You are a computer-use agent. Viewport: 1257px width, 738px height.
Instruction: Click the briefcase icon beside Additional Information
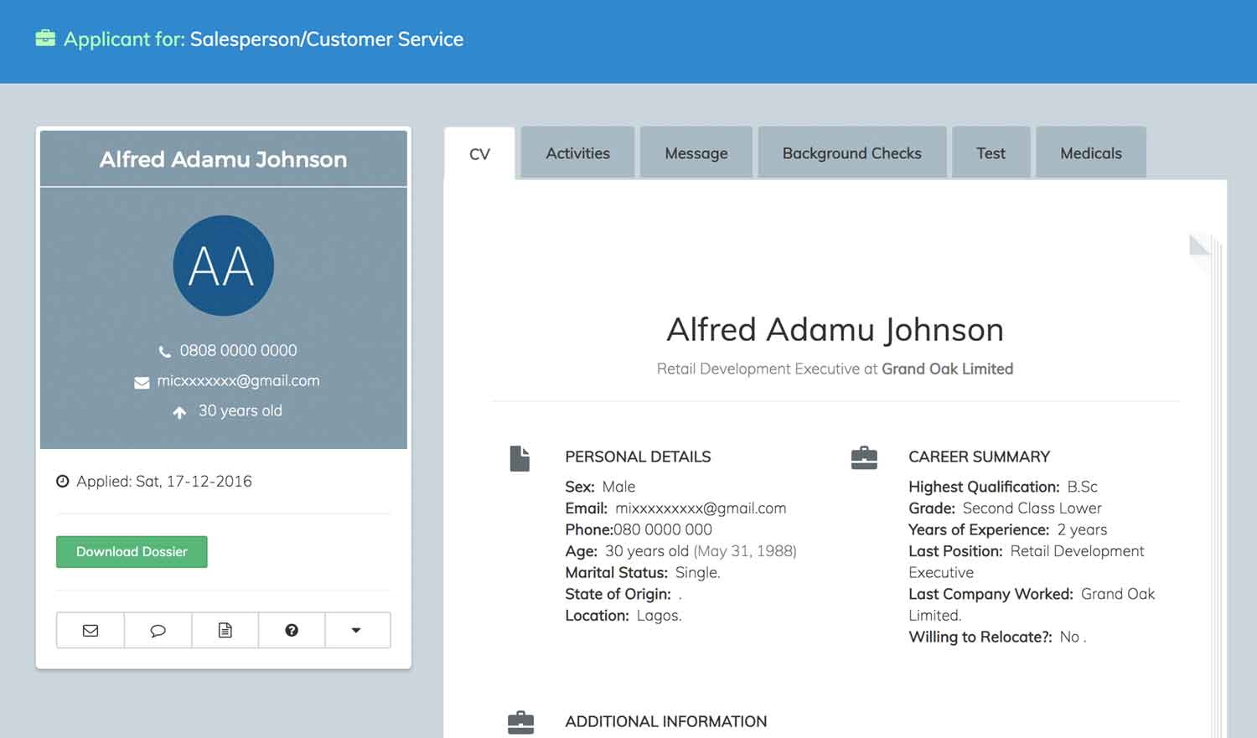(520, 722)
